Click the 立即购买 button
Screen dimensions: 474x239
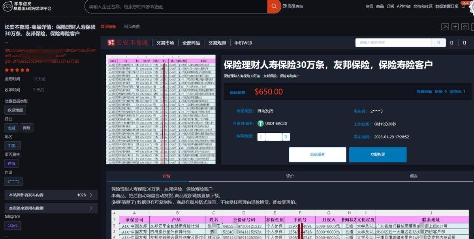coord(378,154)
